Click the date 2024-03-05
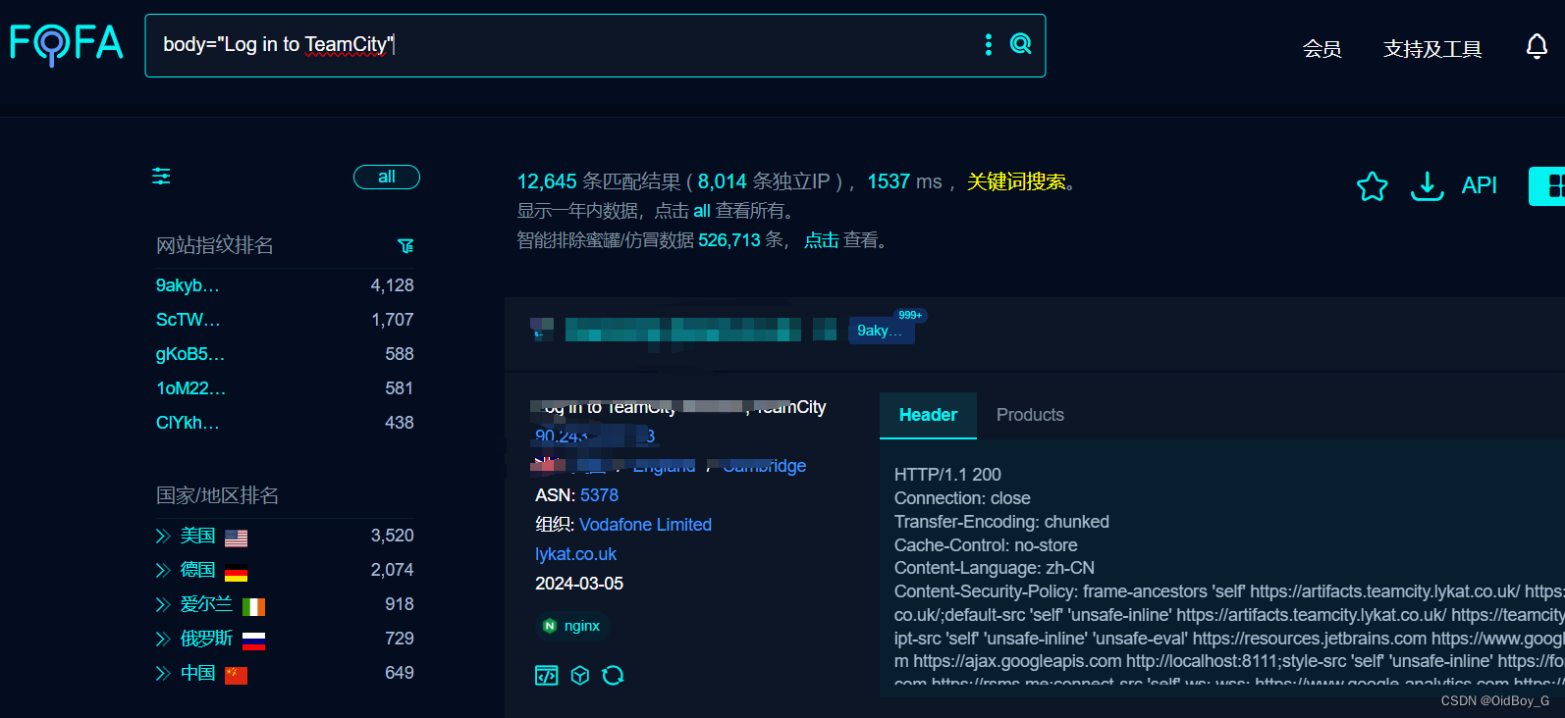This screenshot has height=718, width=1565. click(579, 584)
